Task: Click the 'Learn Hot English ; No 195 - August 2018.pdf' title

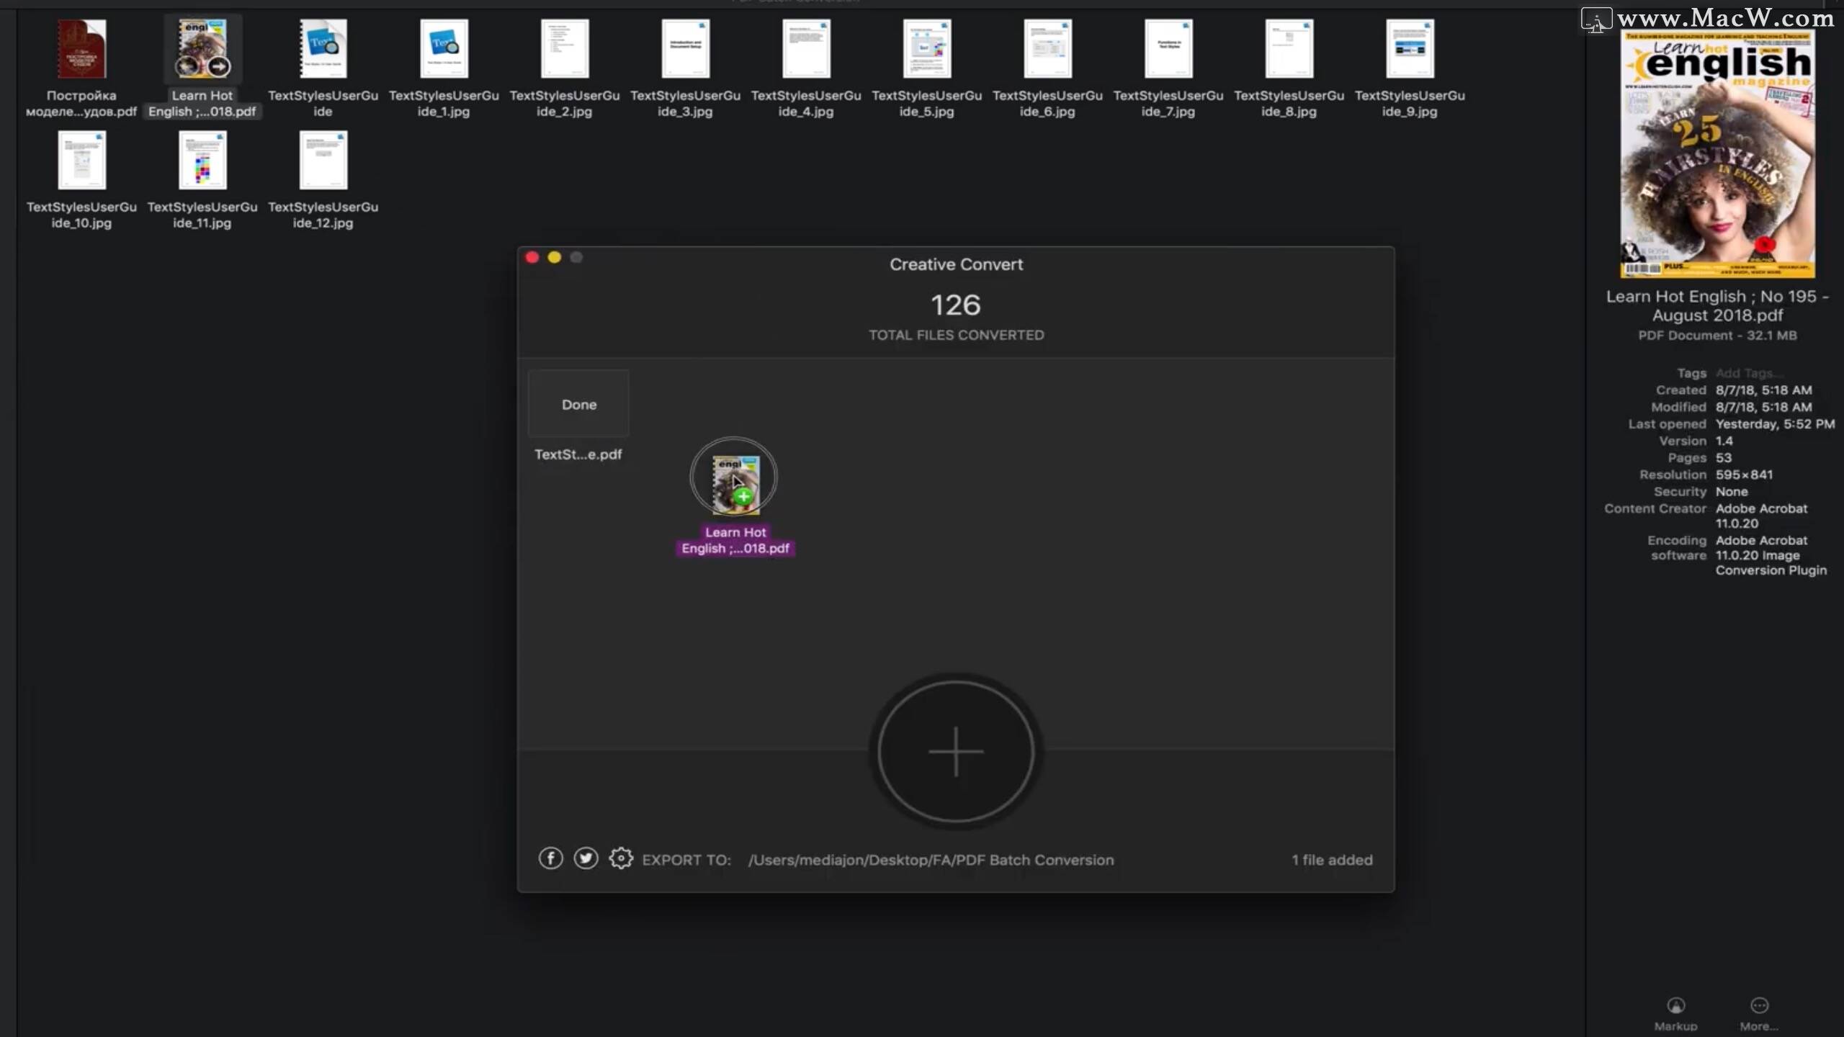Action: pos(1717,306)
